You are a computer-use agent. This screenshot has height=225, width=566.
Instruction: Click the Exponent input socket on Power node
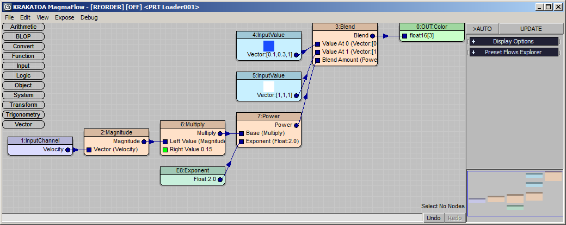[241, 142]
